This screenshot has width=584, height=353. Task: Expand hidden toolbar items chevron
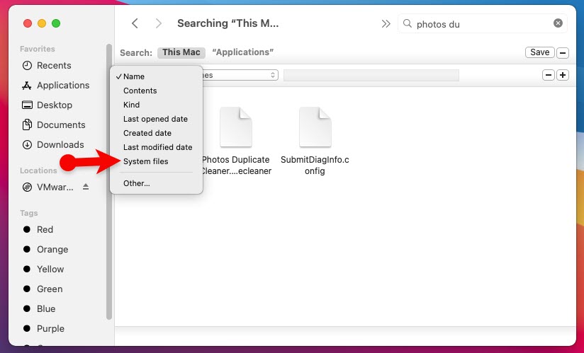click(386, 23)
